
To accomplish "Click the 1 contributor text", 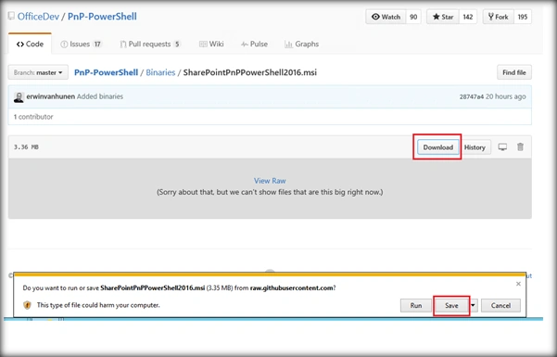I will [33, 117].
